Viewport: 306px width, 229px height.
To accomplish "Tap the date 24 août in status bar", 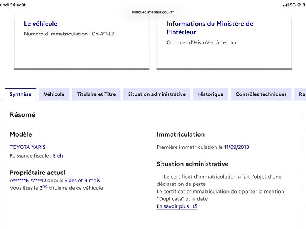I will click(18, 5).
